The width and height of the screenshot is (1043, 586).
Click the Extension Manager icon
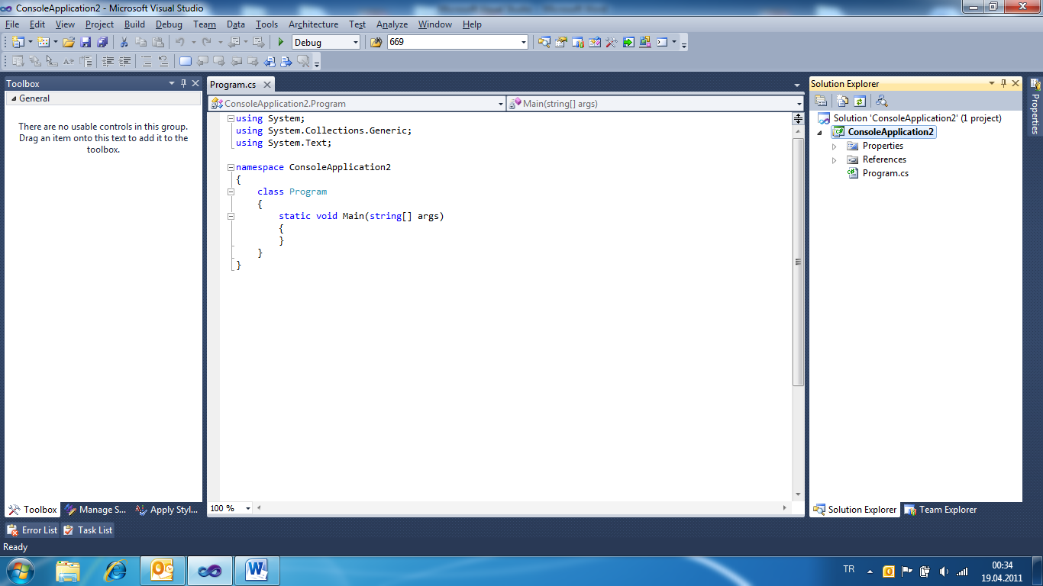click(x=645, y=43)
